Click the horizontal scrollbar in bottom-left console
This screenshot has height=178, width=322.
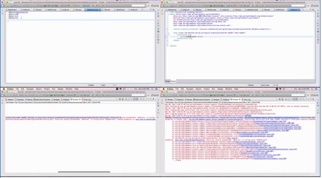(84, 172)
